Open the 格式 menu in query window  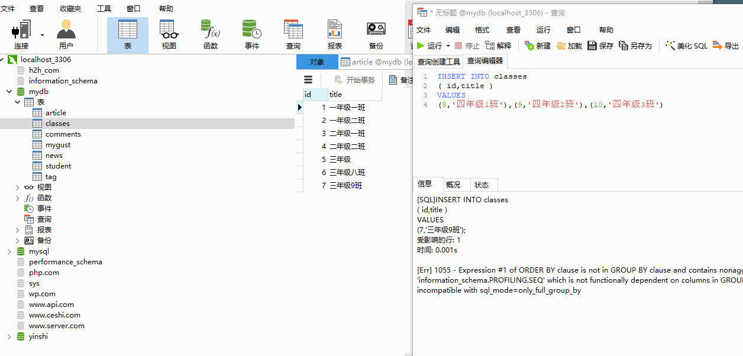[482, 30]
